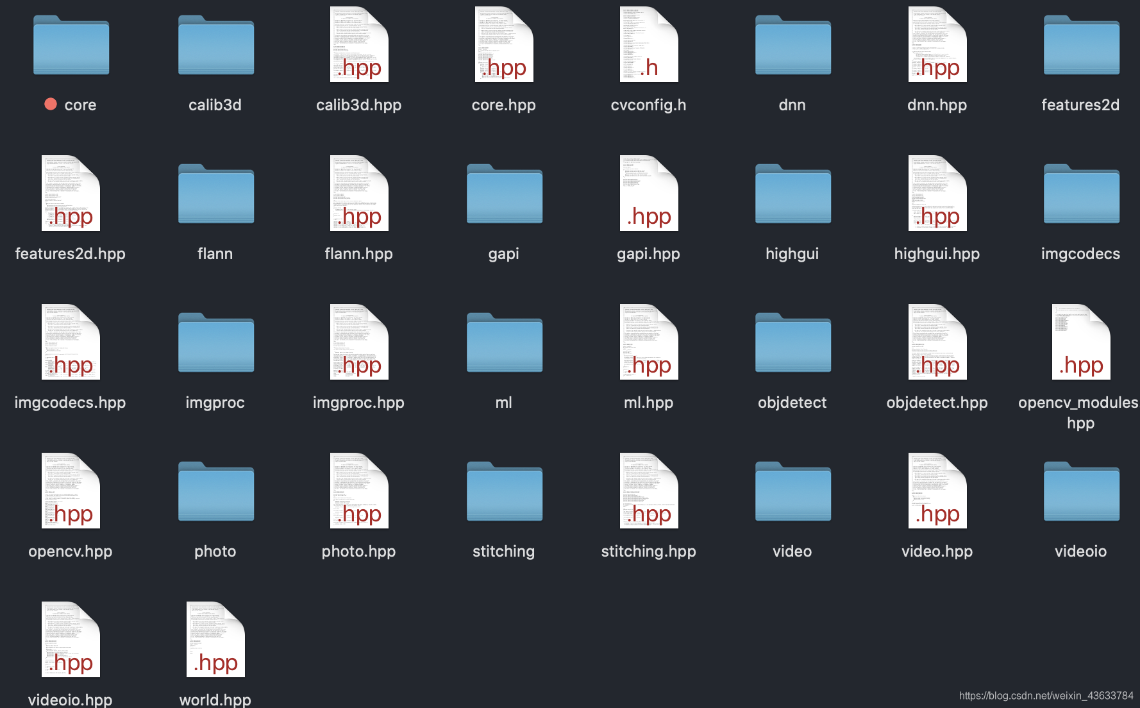Viewport: 1140px width, 708px height.
Task: Click the 'photo' folder name label
Action: click(215, 552)
